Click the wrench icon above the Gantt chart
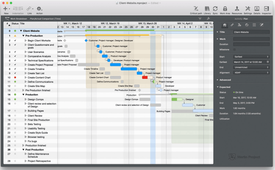 click(208, 18)
